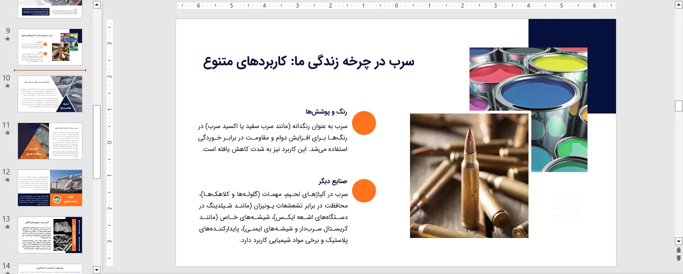Click the slide editor vertical scrollbar thumb
The image size is (683, 274).
(x=678, y=106)
